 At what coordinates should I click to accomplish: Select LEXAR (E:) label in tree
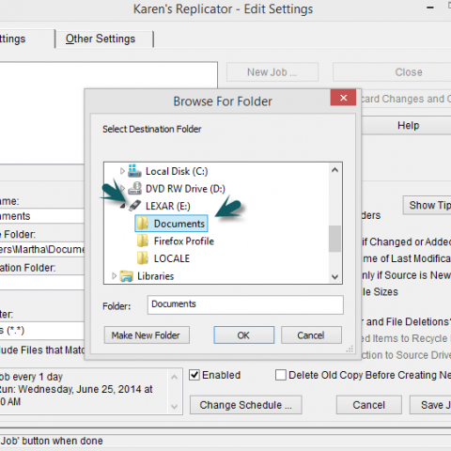[x=168, y=206]
